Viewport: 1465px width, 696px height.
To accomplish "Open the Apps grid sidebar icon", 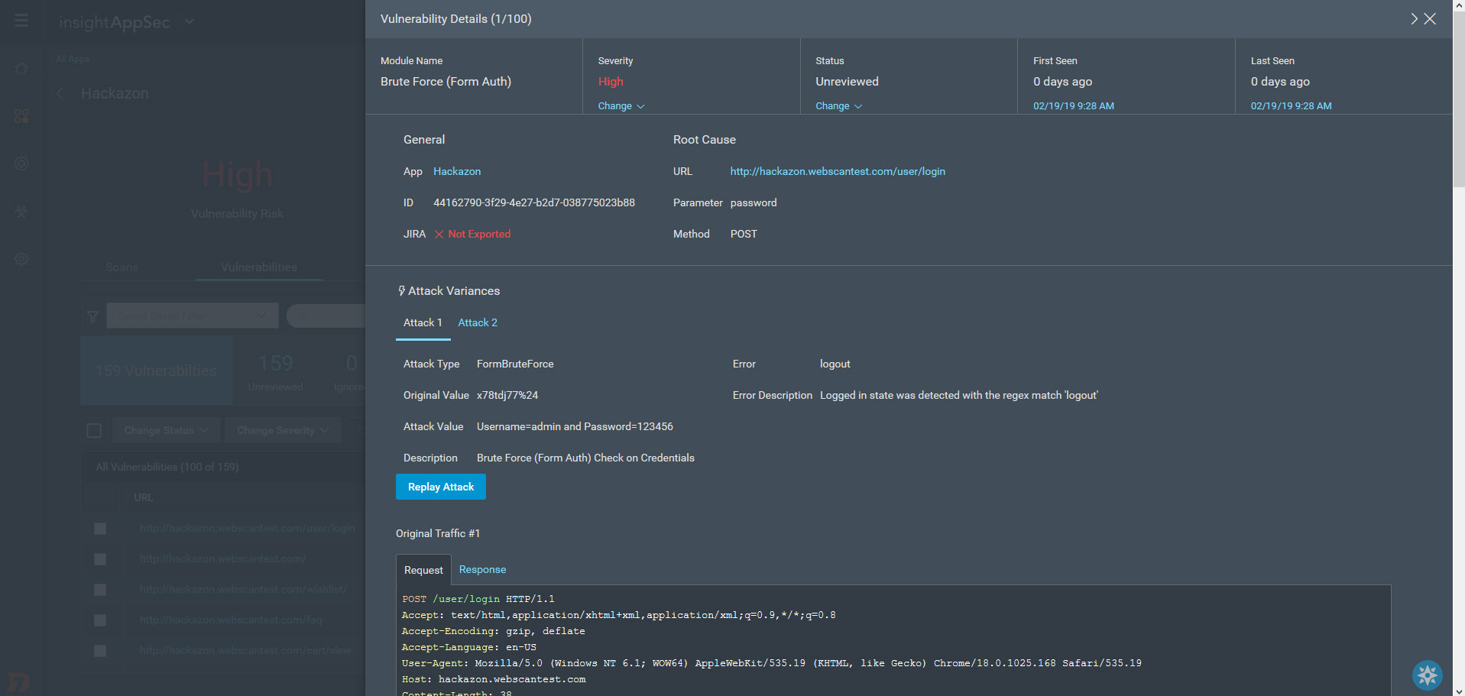I will 21,116.
